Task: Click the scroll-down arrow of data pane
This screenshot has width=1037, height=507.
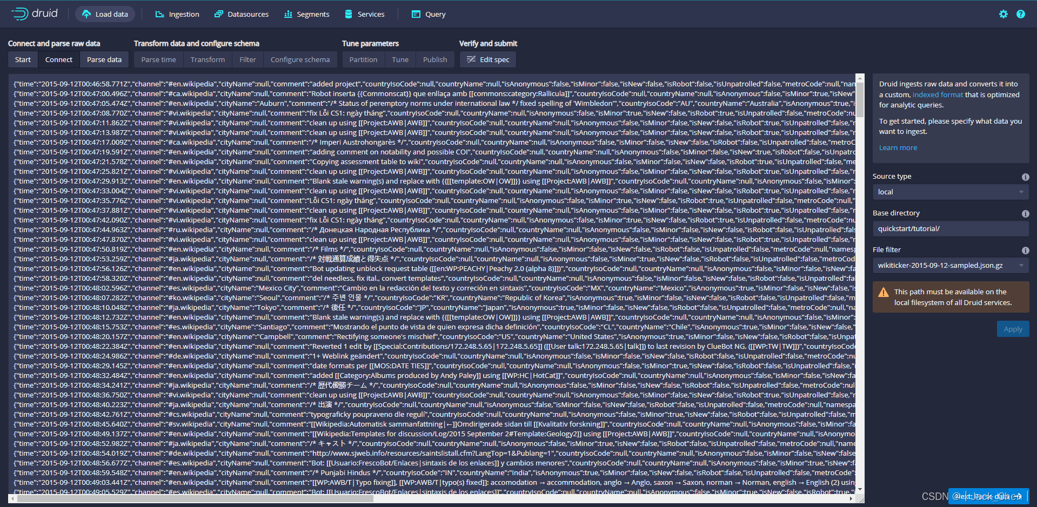Action: coord(860,490)
